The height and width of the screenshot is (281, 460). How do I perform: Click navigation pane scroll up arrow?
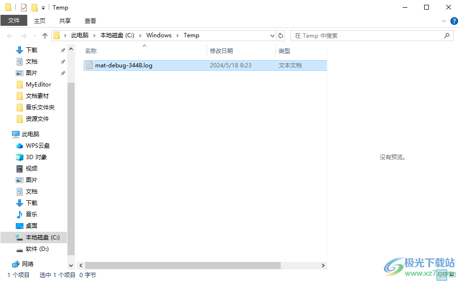[x=71, y=49]
